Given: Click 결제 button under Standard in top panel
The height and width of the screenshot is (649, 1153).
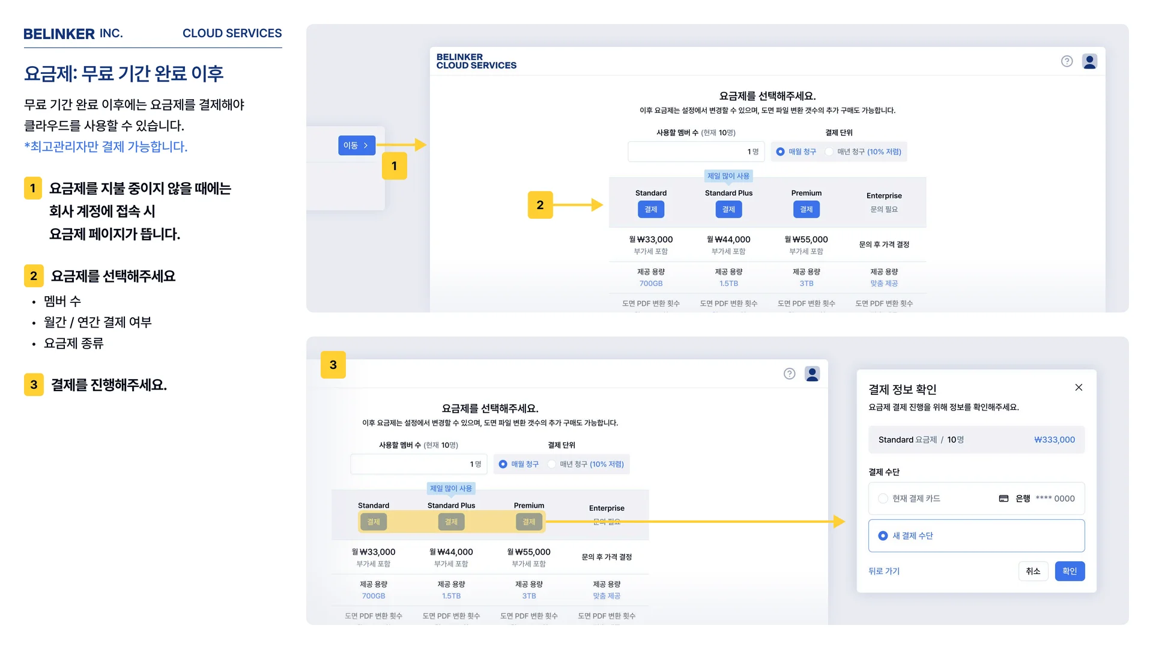Looking at the screenshot, I should pos(650,210).
